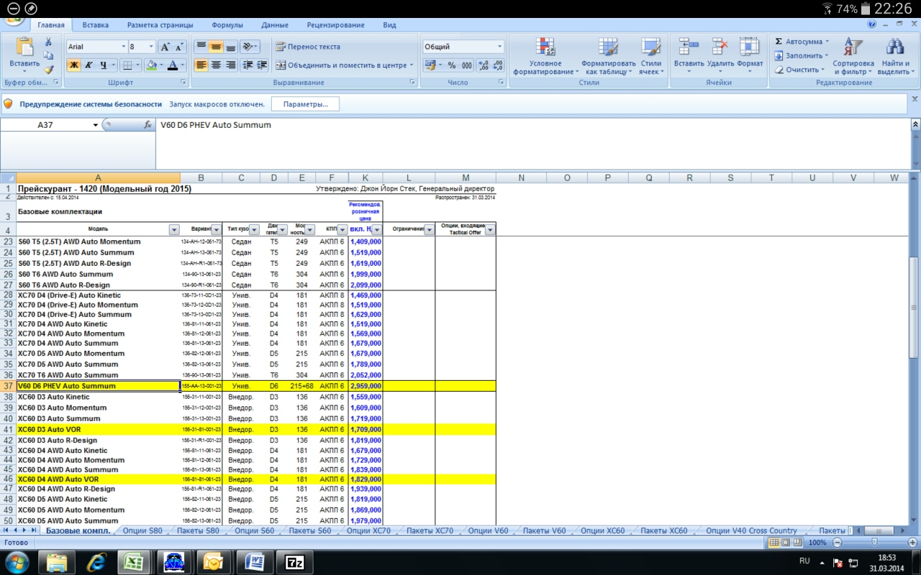Click the decrease decimal icon

[498, 65]
